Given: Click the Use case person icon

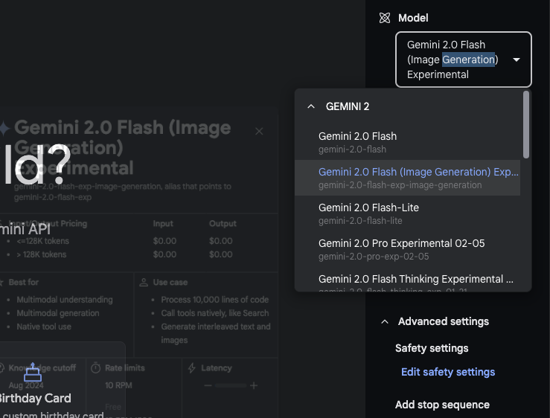Looking at the screenshot, I should pyautogui.click(x=143, y=283).
